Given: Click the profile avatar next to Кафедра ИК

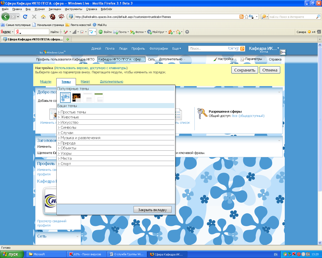Looking at the screenshot, I should coord(283,52).
